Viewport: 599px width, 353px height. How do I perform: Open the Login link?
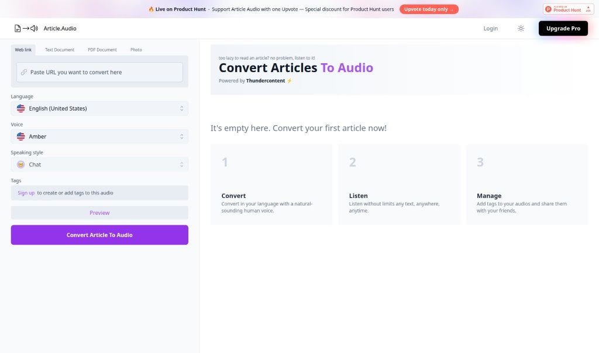click(x=490, y=28)
